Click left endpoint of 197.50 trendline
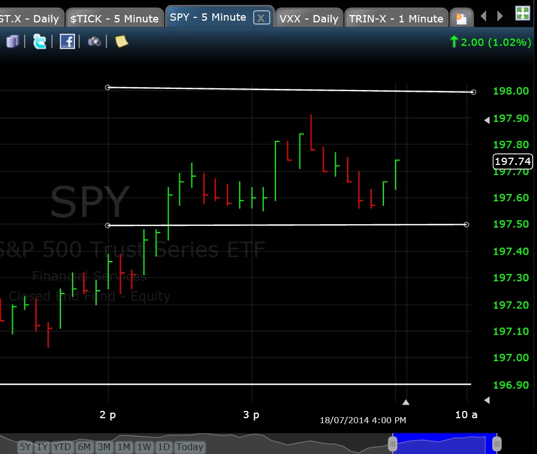 pos(107,225)
